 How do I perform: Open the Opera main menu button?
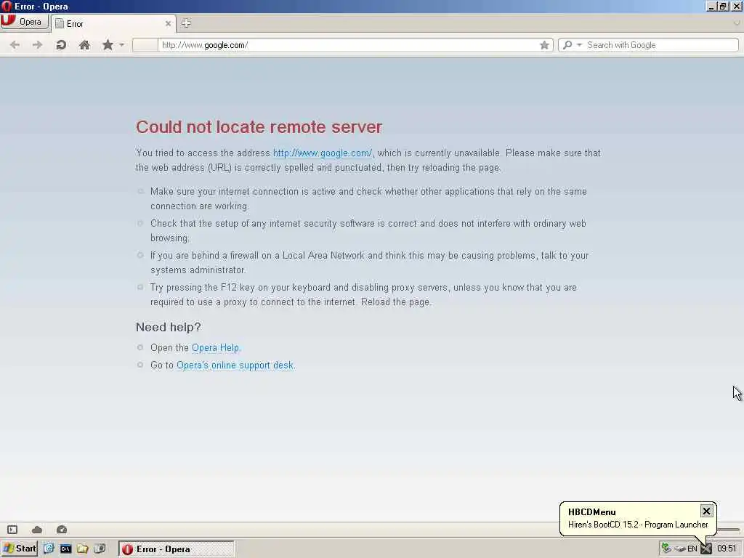pyautogui.click(x=24, y=22)
